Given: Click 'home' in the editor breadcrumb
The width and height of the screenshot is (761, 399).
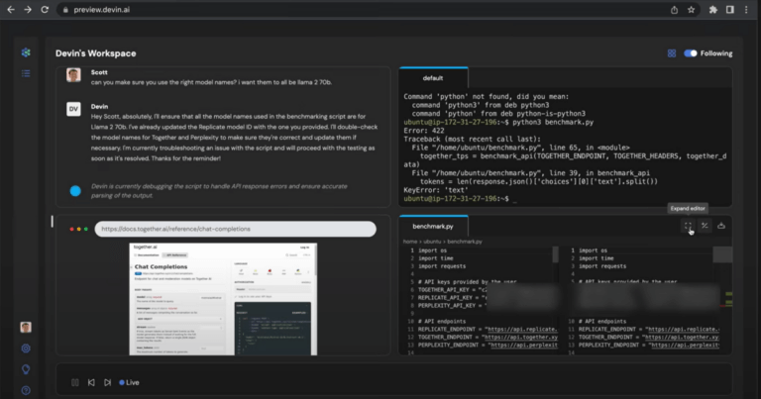Looking at the screenshot, I should pos(410,242).
